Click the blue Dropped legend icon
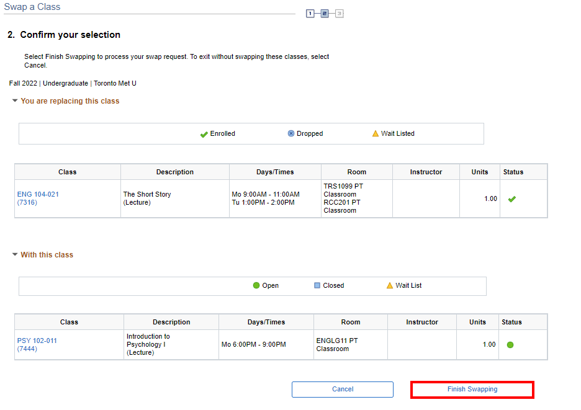581x410 pixels. pyautogui.click(x=291, y=134)
